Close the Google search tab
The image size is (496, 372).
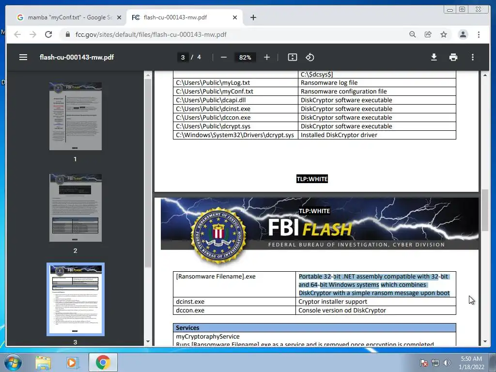tap(119, 18)
